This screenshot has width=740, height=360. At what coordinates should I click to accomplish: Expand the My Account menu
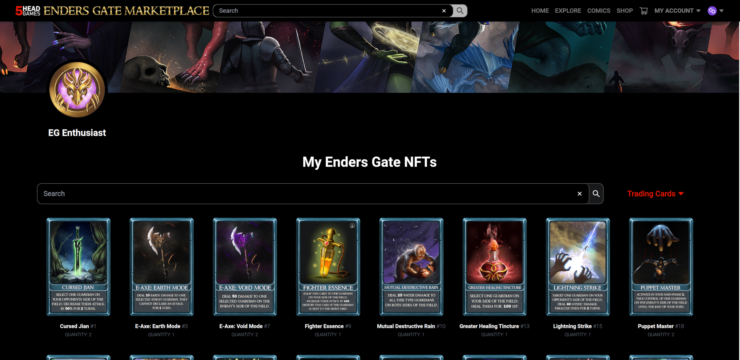pos(677,11)
